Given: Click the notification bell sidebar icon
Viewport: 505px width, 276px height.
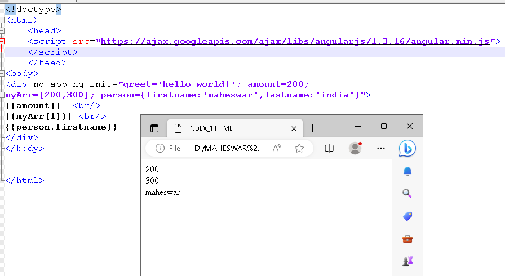Looking at the screenshot, I should (x=407, y=171).
